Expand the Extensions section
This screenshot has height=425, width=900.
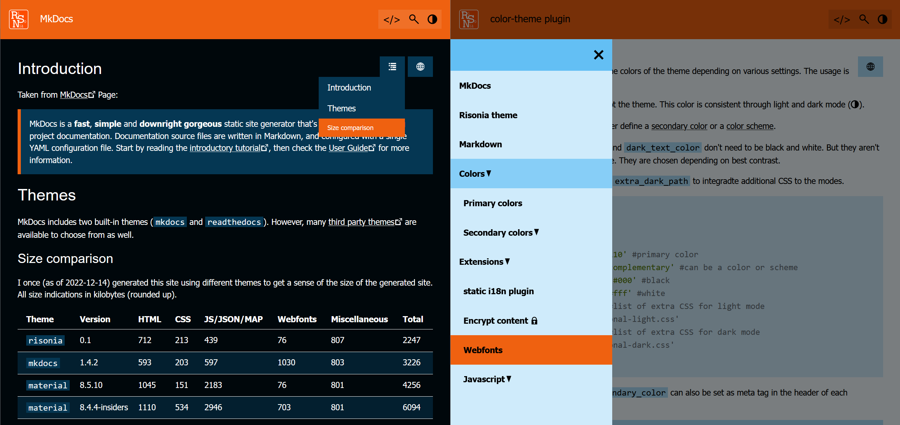485,262
